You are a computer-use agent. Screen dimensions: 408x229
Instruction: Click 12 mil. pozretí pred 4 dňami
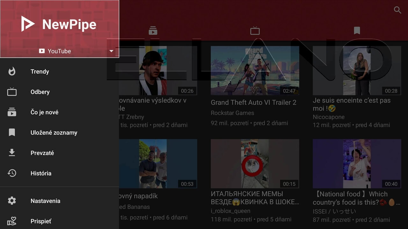[351, 125]
